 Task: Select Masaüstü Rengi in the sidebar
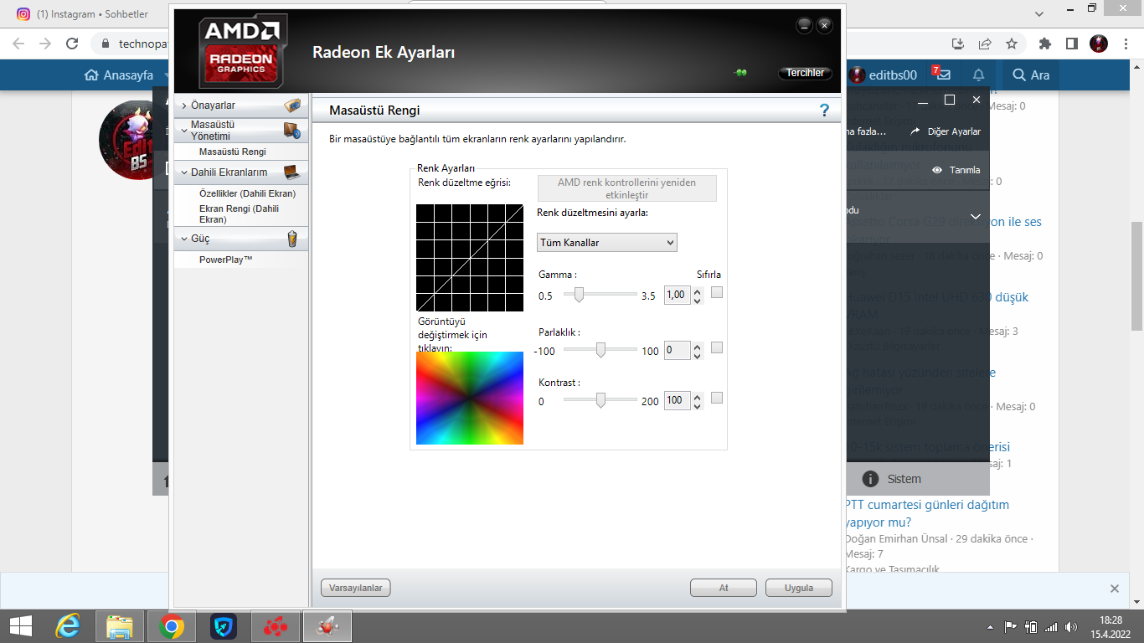[x=233, y=152]
